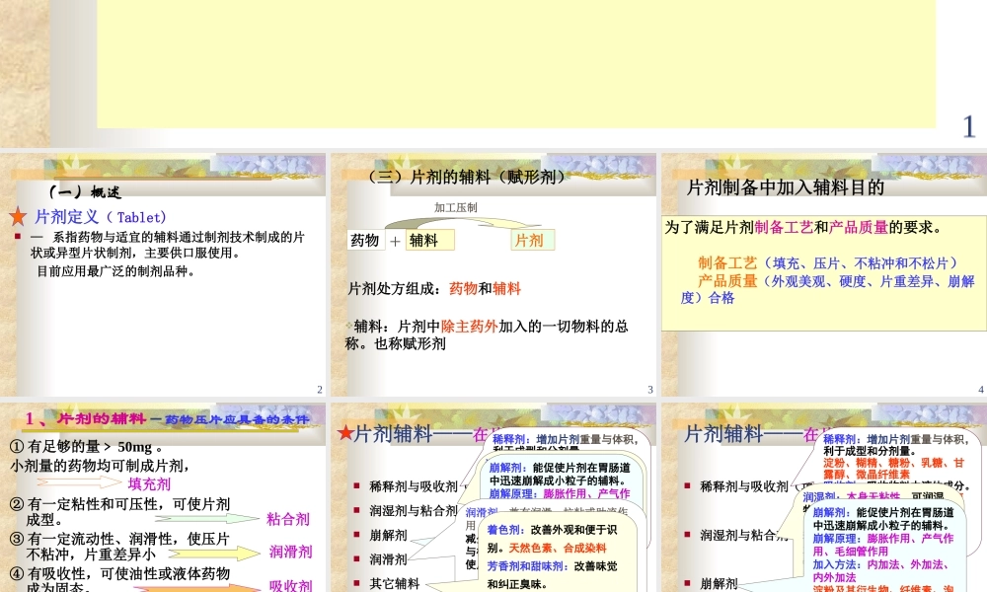Viewport: 987px width, 592px height.
Task: Select the 填充剂 arrow shape
Action: point(79,481)
